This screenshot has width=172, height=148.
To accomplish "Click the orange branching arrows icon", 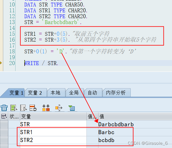I will [x=59, y=108].
